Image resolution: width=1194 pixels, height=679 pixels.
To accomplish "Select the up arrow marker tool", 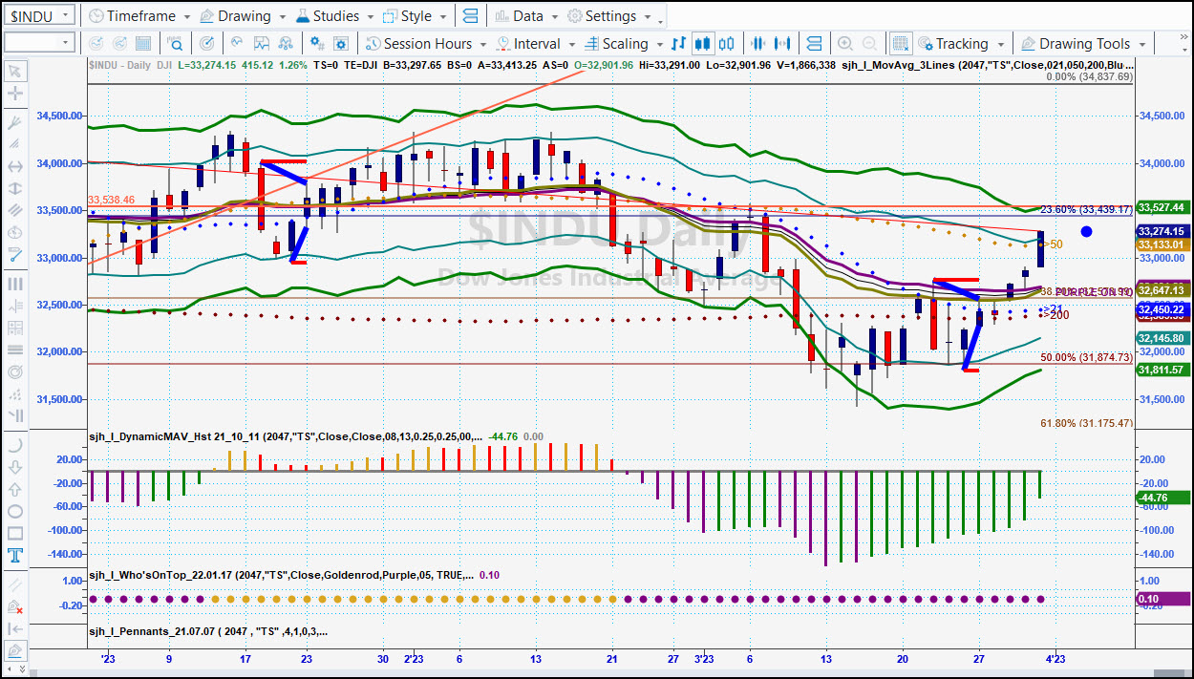I will click(x=14, y=490).
